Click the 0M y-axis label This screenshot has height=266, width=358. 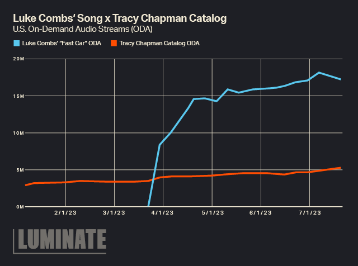pos(20,207)
